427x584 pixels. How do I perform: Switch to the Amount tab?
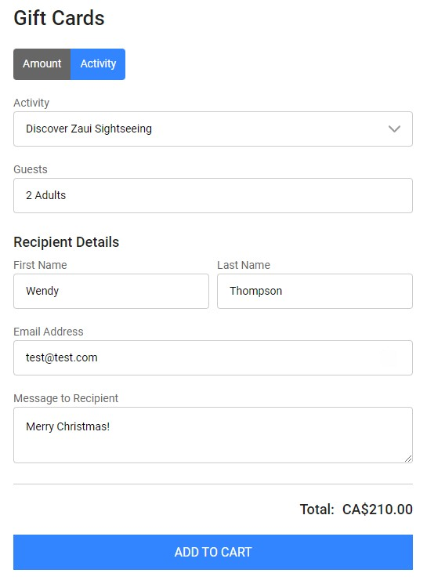[x=42, y=64]
